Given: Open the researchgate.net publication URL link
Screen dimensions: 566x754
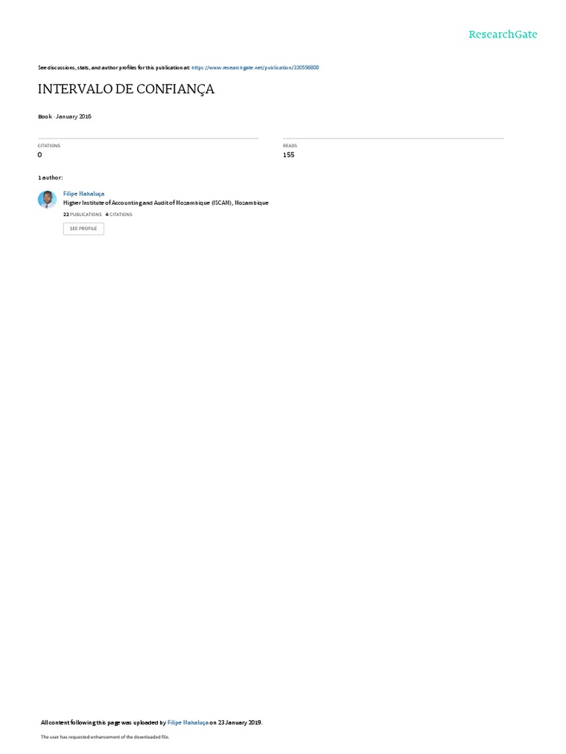Looking at the screenshot, I should coord(255,68).
